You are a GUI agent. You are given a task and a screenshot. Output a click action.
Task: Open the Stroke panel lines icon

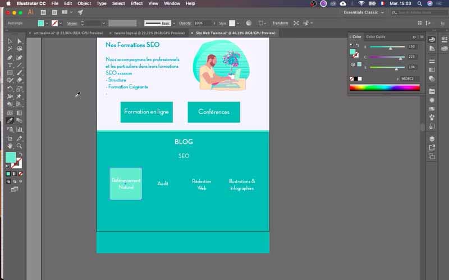point(432,61)
